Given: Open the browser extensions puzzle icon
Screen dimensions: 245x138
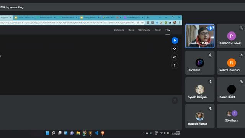Looking at the screenshot, I should pos(170,23).
